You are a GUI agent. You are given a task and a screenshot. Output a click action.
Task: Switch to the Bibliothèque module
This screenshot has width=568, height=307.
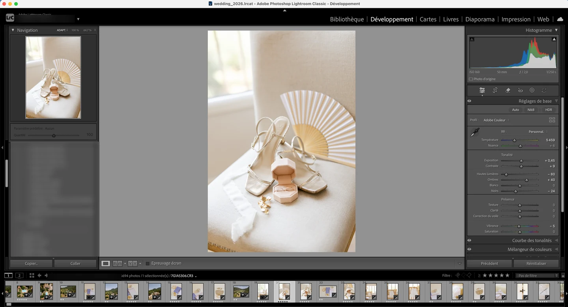tap(347, 19)
